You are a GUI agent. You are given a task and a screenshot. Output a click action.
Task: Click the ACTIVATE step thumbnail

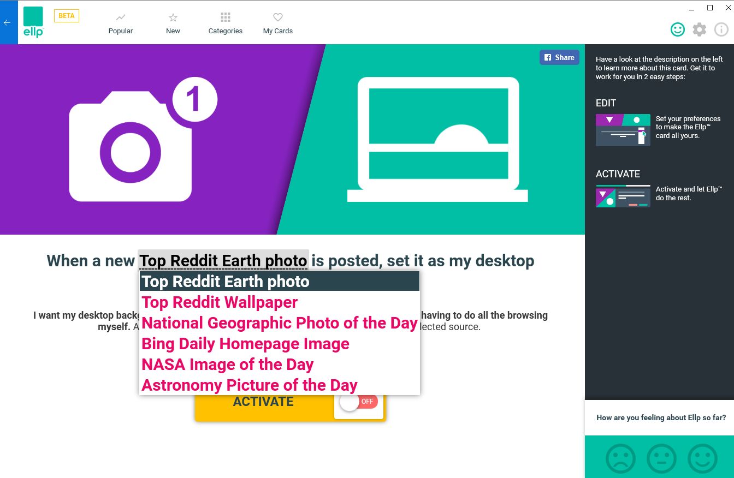pyautogui.click(x=623, y=196)
